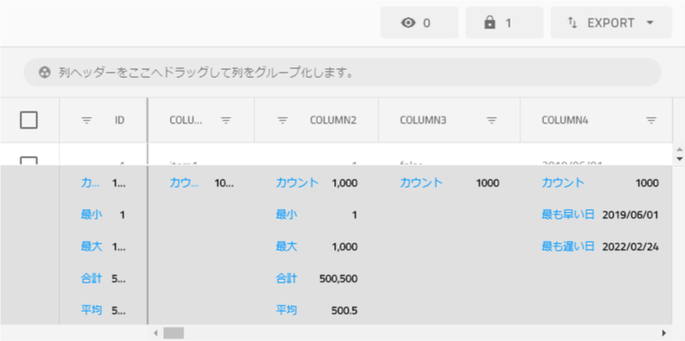Click 平均 summary label under ID column

[91, 310]
